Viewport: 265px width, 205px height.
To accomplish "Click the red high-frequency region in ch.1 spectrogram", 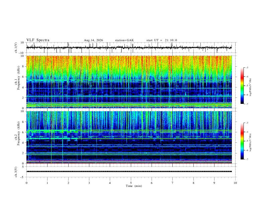I will pos(129,62).
